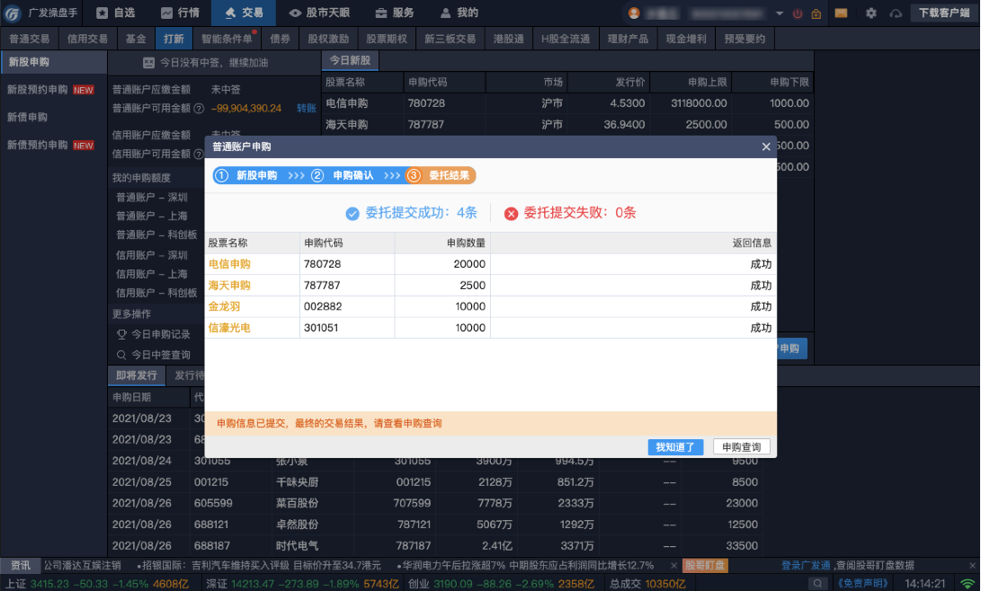Viewport: 981px width, 591px height.
Task: Select the 打新 sub-tab
Action: pos(174,39)
